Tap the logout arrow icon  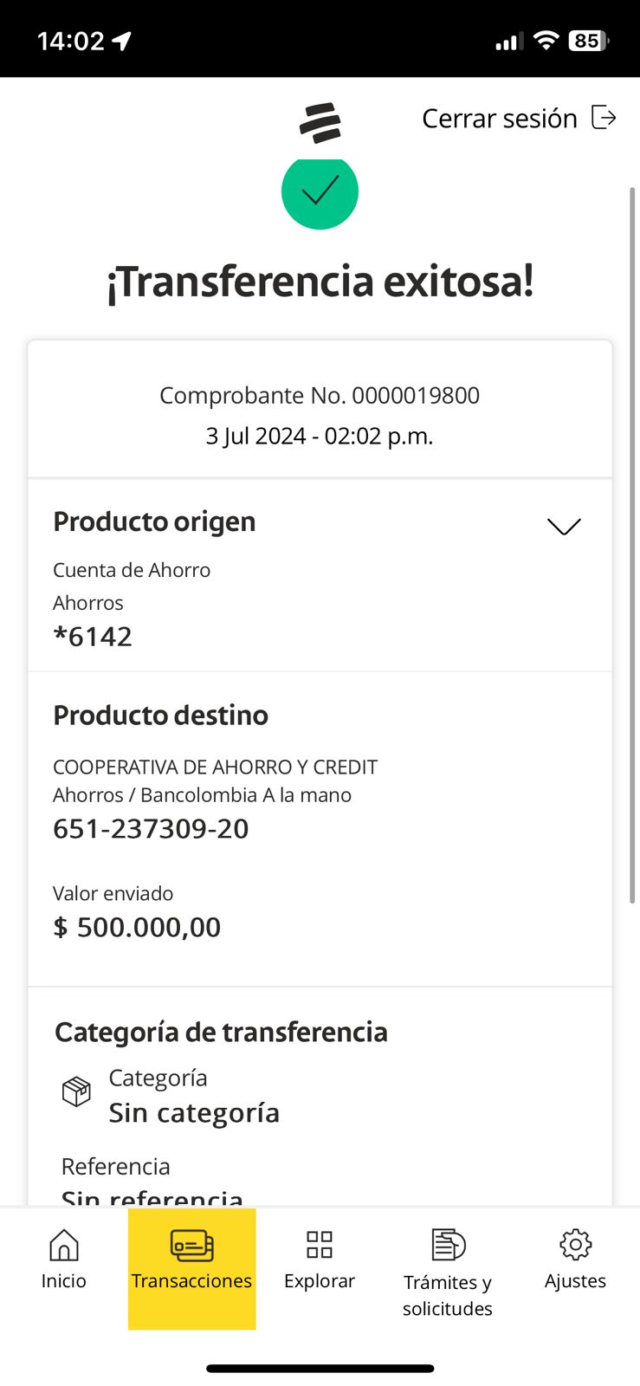click(x=604, y=117)
